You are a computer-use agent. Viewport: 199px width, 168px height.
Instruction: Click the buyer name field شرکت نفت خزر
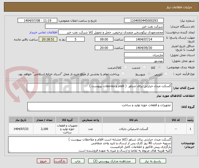(x=104, y=26)
